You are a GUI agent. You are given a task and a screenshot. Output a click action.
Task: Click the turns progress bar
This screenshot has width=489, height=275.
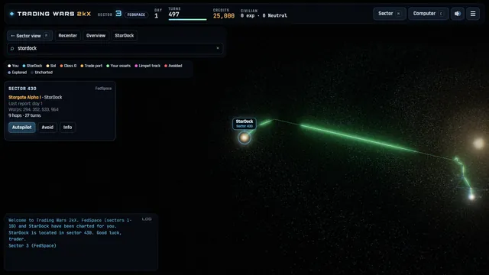tap(187, 20)
